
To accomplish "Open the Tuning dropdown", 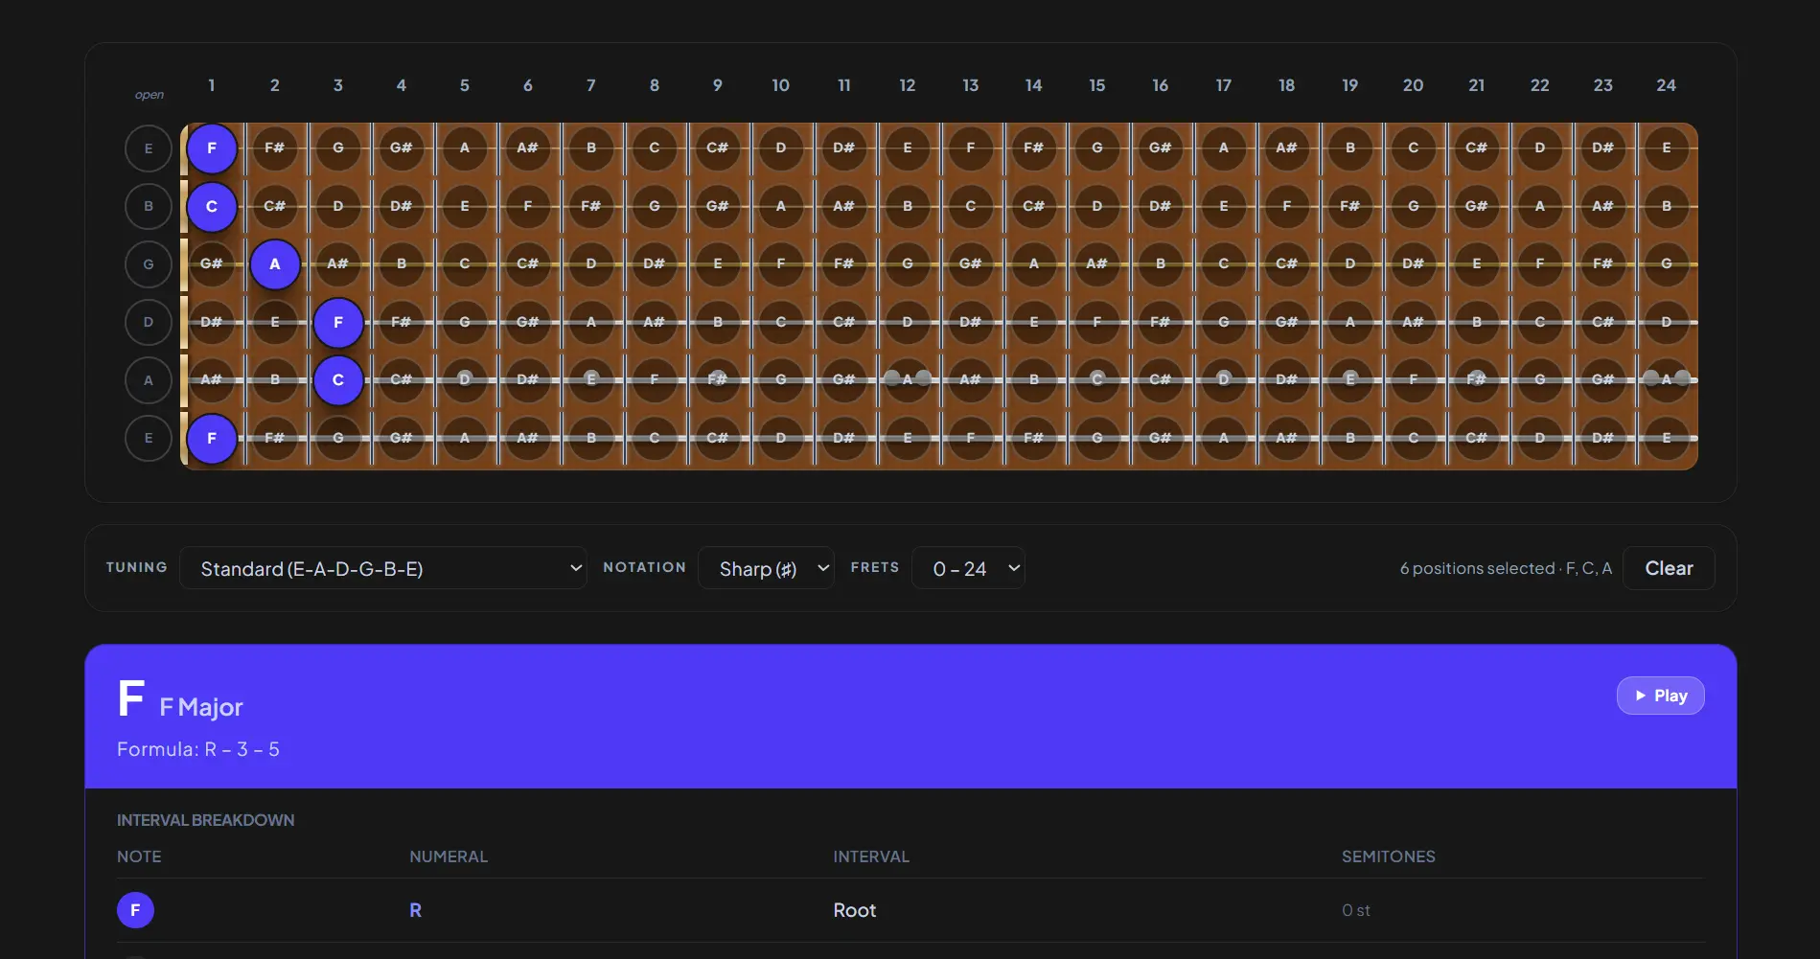I will point(382,568).
